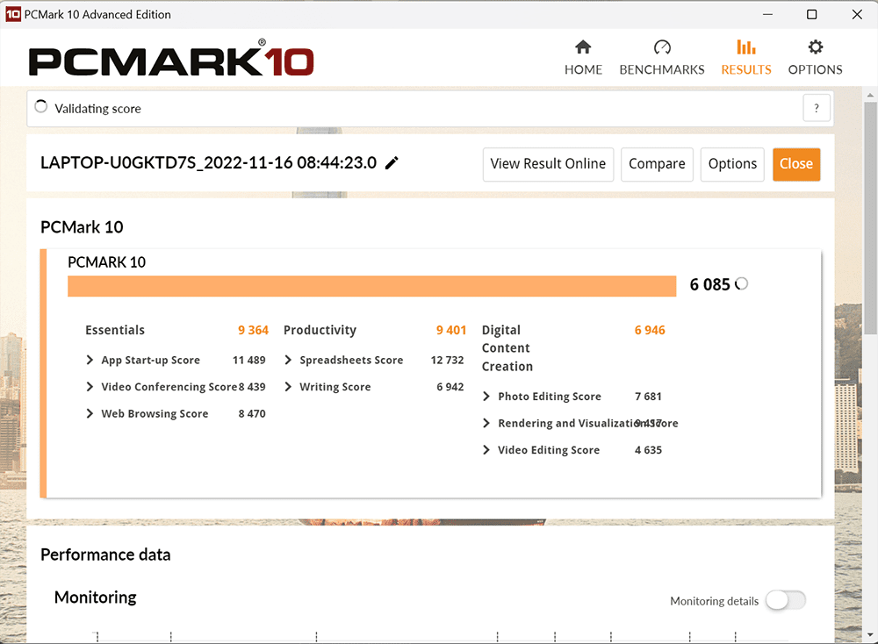This screenshot has height=644, width=878.
Task: Click the Productivity score 9 401
Action: 451,330
